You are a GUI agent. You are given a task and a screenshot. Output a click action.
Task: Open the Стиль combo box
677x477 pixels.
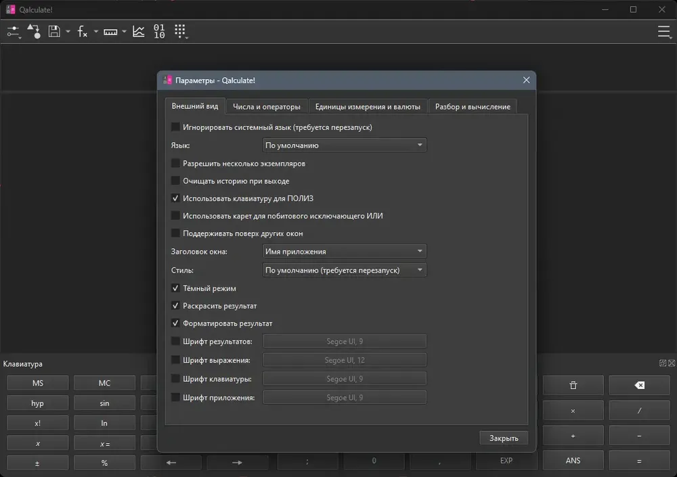(x=344, y=270)
